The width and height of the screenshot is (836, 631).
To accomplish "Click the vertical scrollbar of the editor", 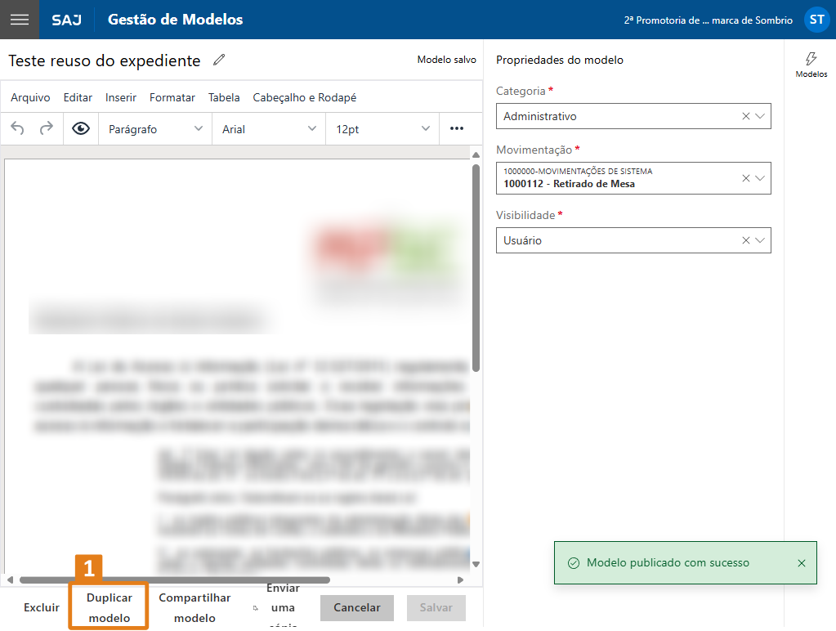I will 476,270.
